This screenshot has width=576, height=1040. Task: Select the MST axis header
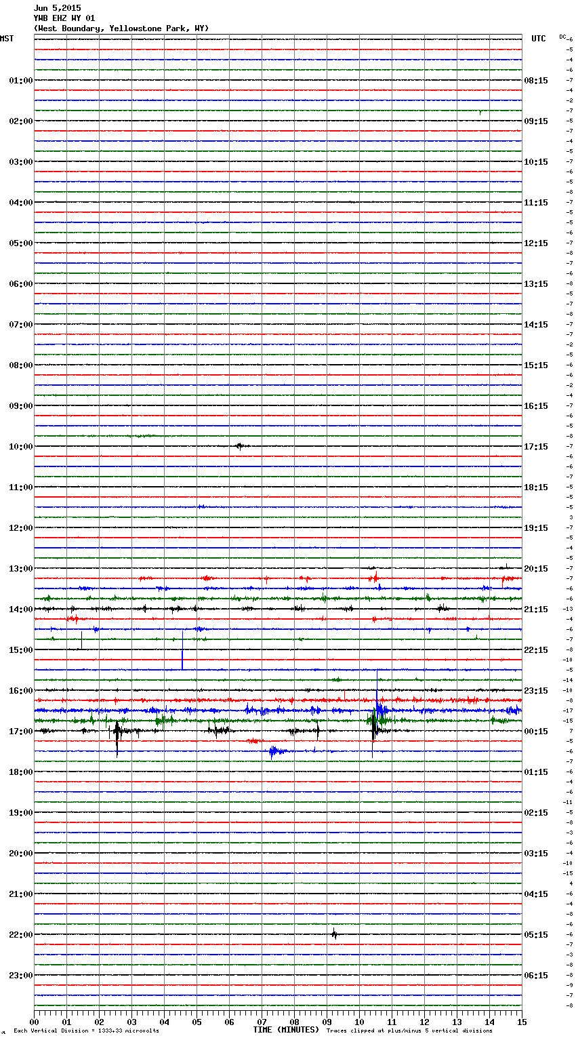(7, 39)
